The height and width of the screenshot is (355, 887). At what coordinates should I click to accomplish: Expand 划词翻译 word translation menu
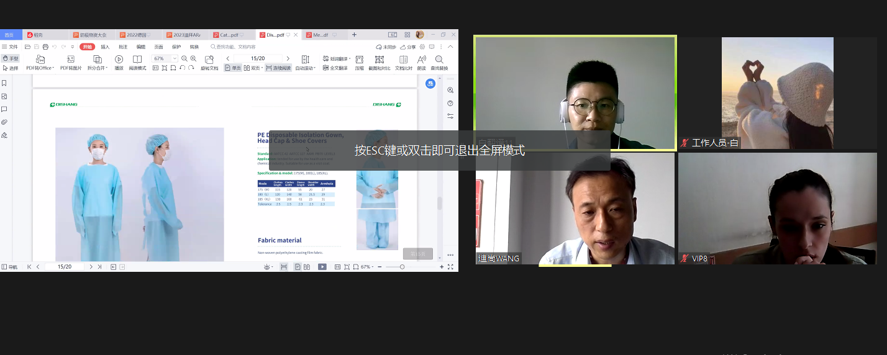pyautogui.click(x=337, y=58)
